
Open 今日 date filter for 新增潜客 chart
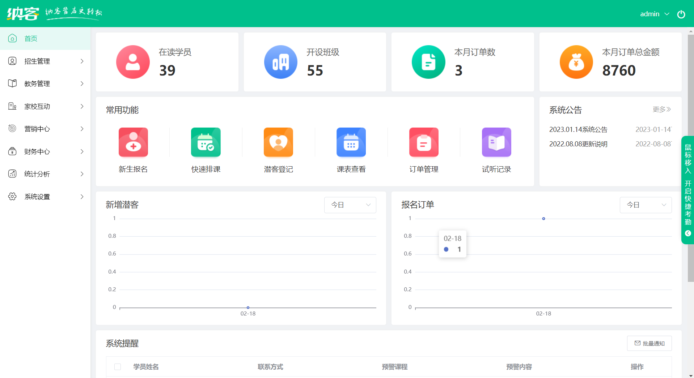350,205
